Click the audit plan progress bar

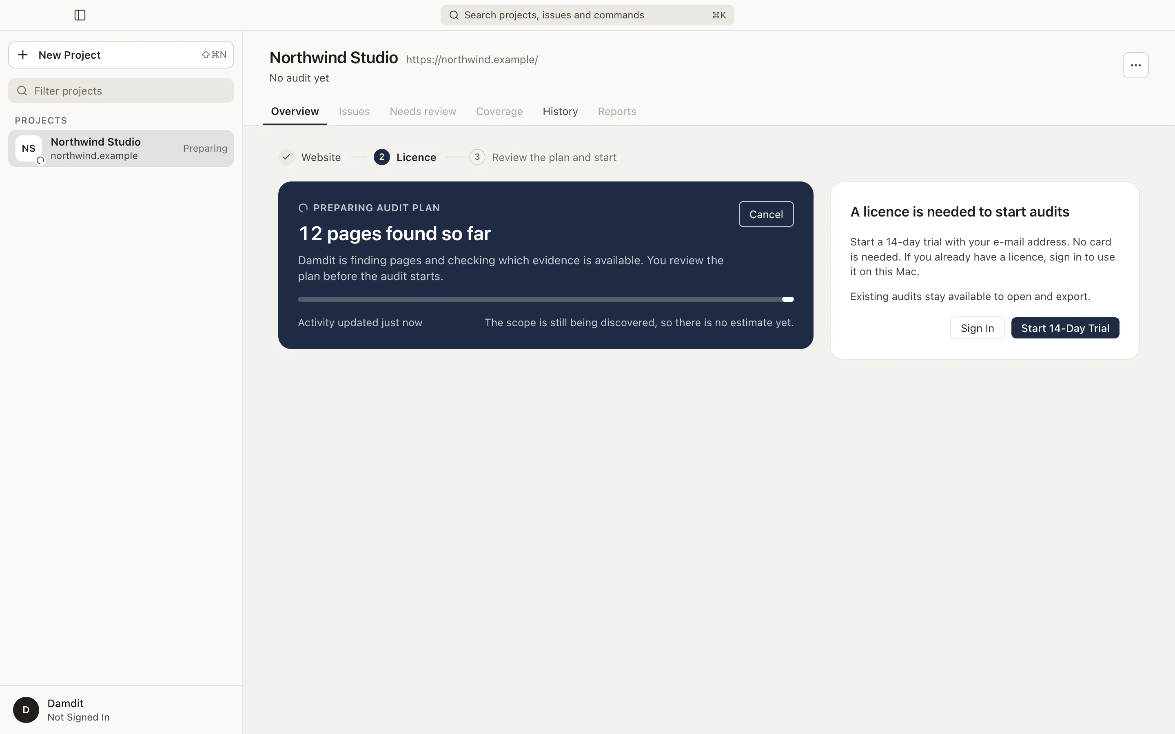coord(546,300)
